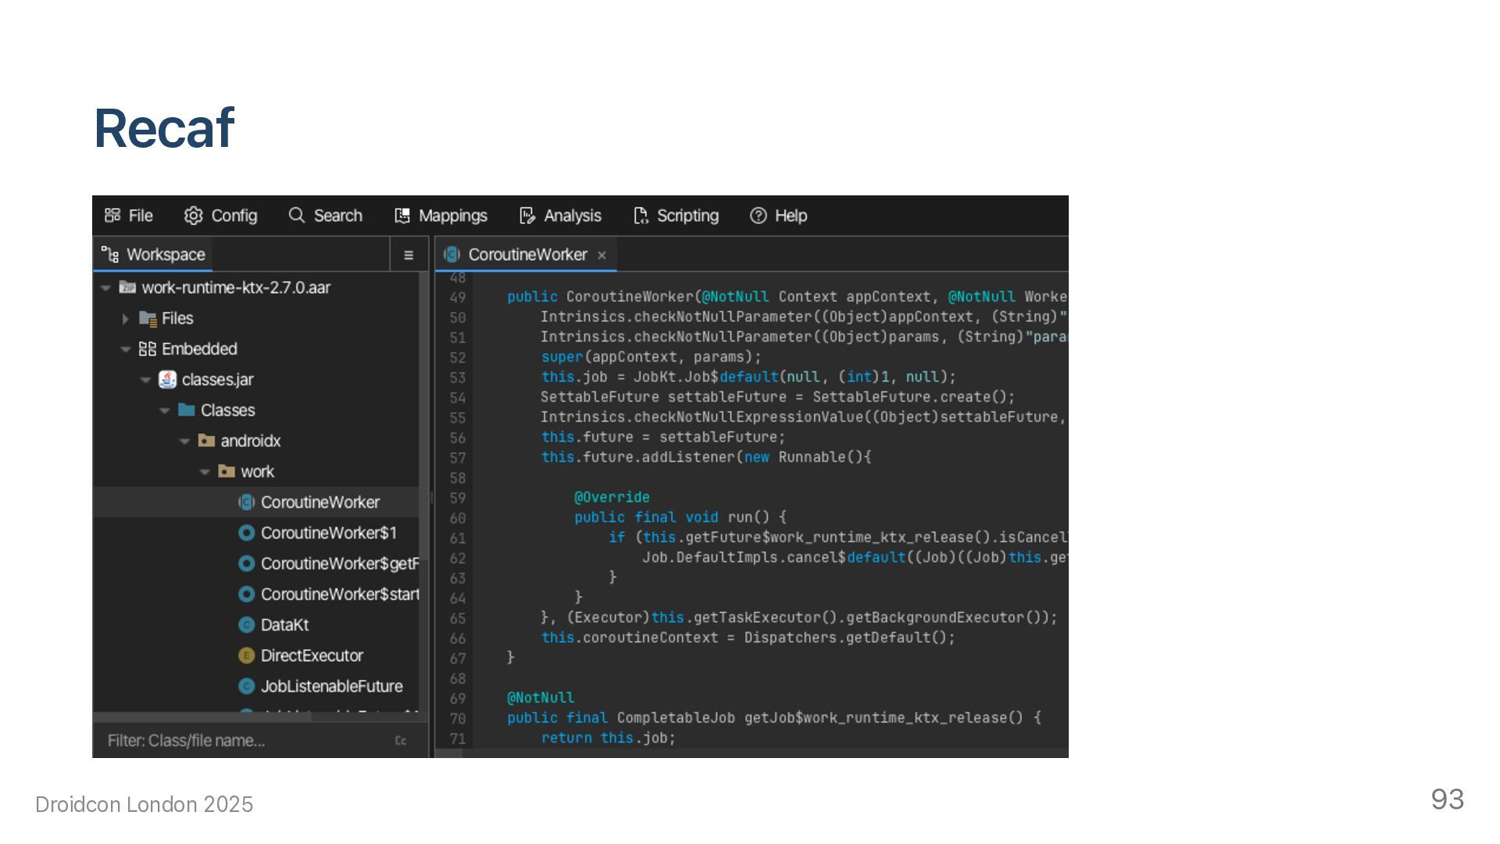Open Workspace panel hamburger menu
The width and height of the screenshot is (1500, 844).
(408, 255)
